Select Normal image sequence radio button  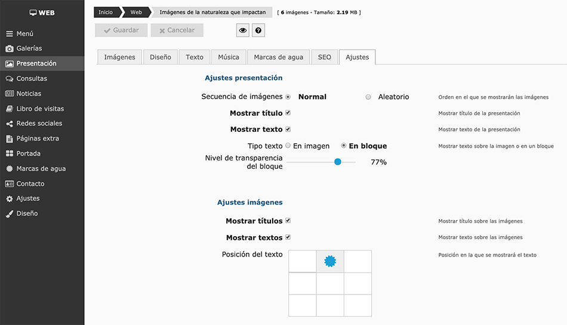click(x=288, y=97)
